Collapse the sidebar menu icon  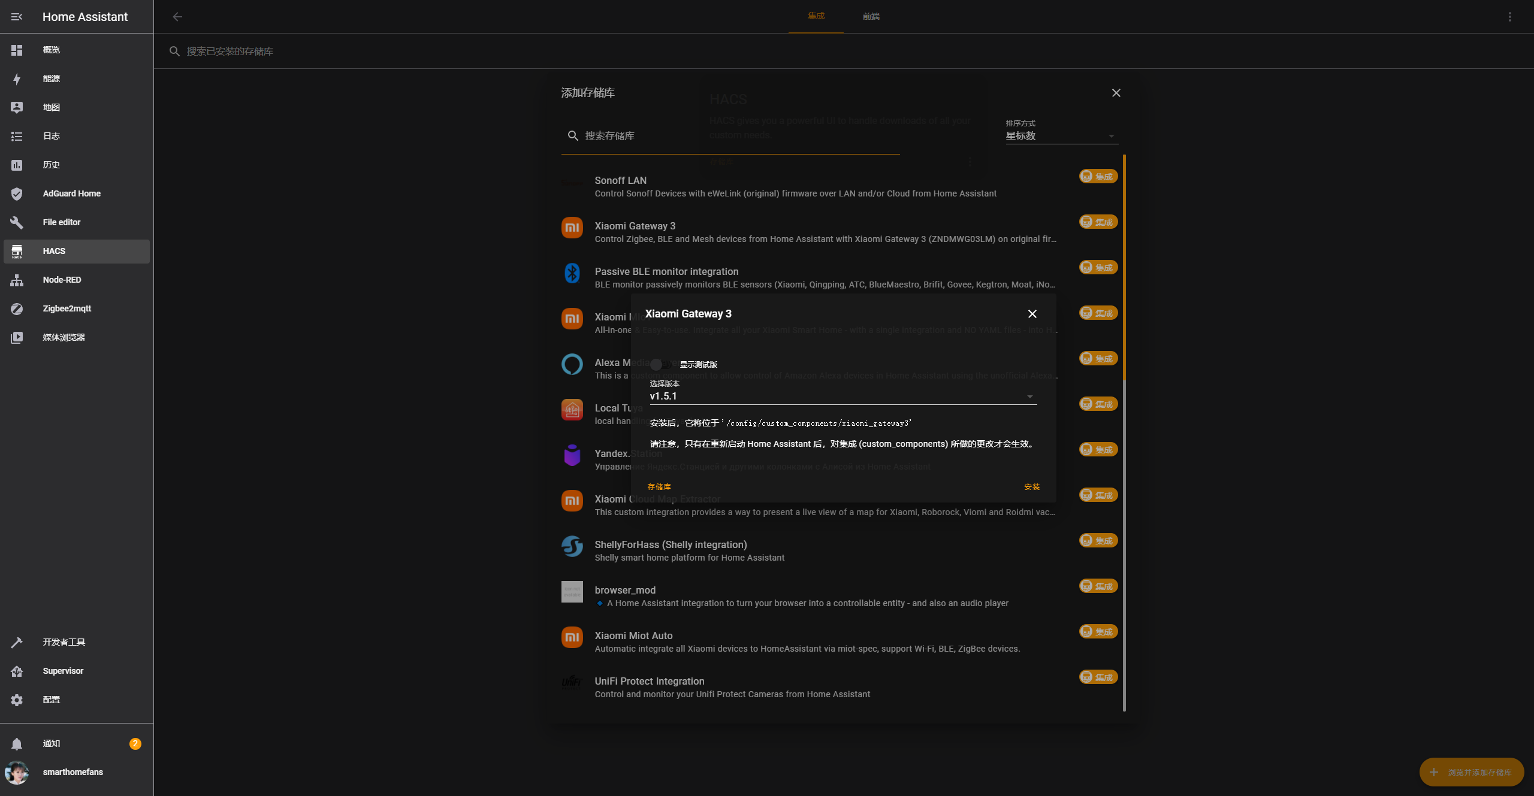point(17,17)
